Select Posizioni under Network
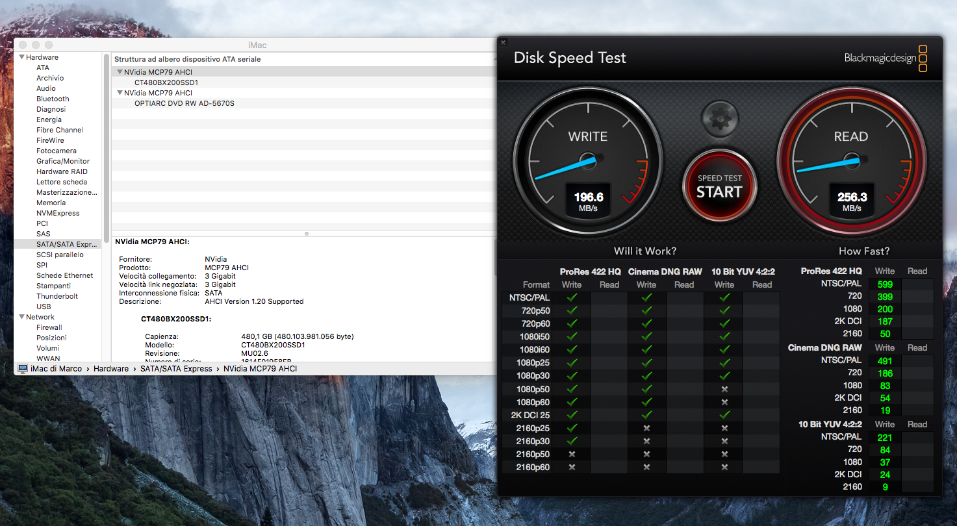This screenshot has height=526, width=957. (51, 338)
